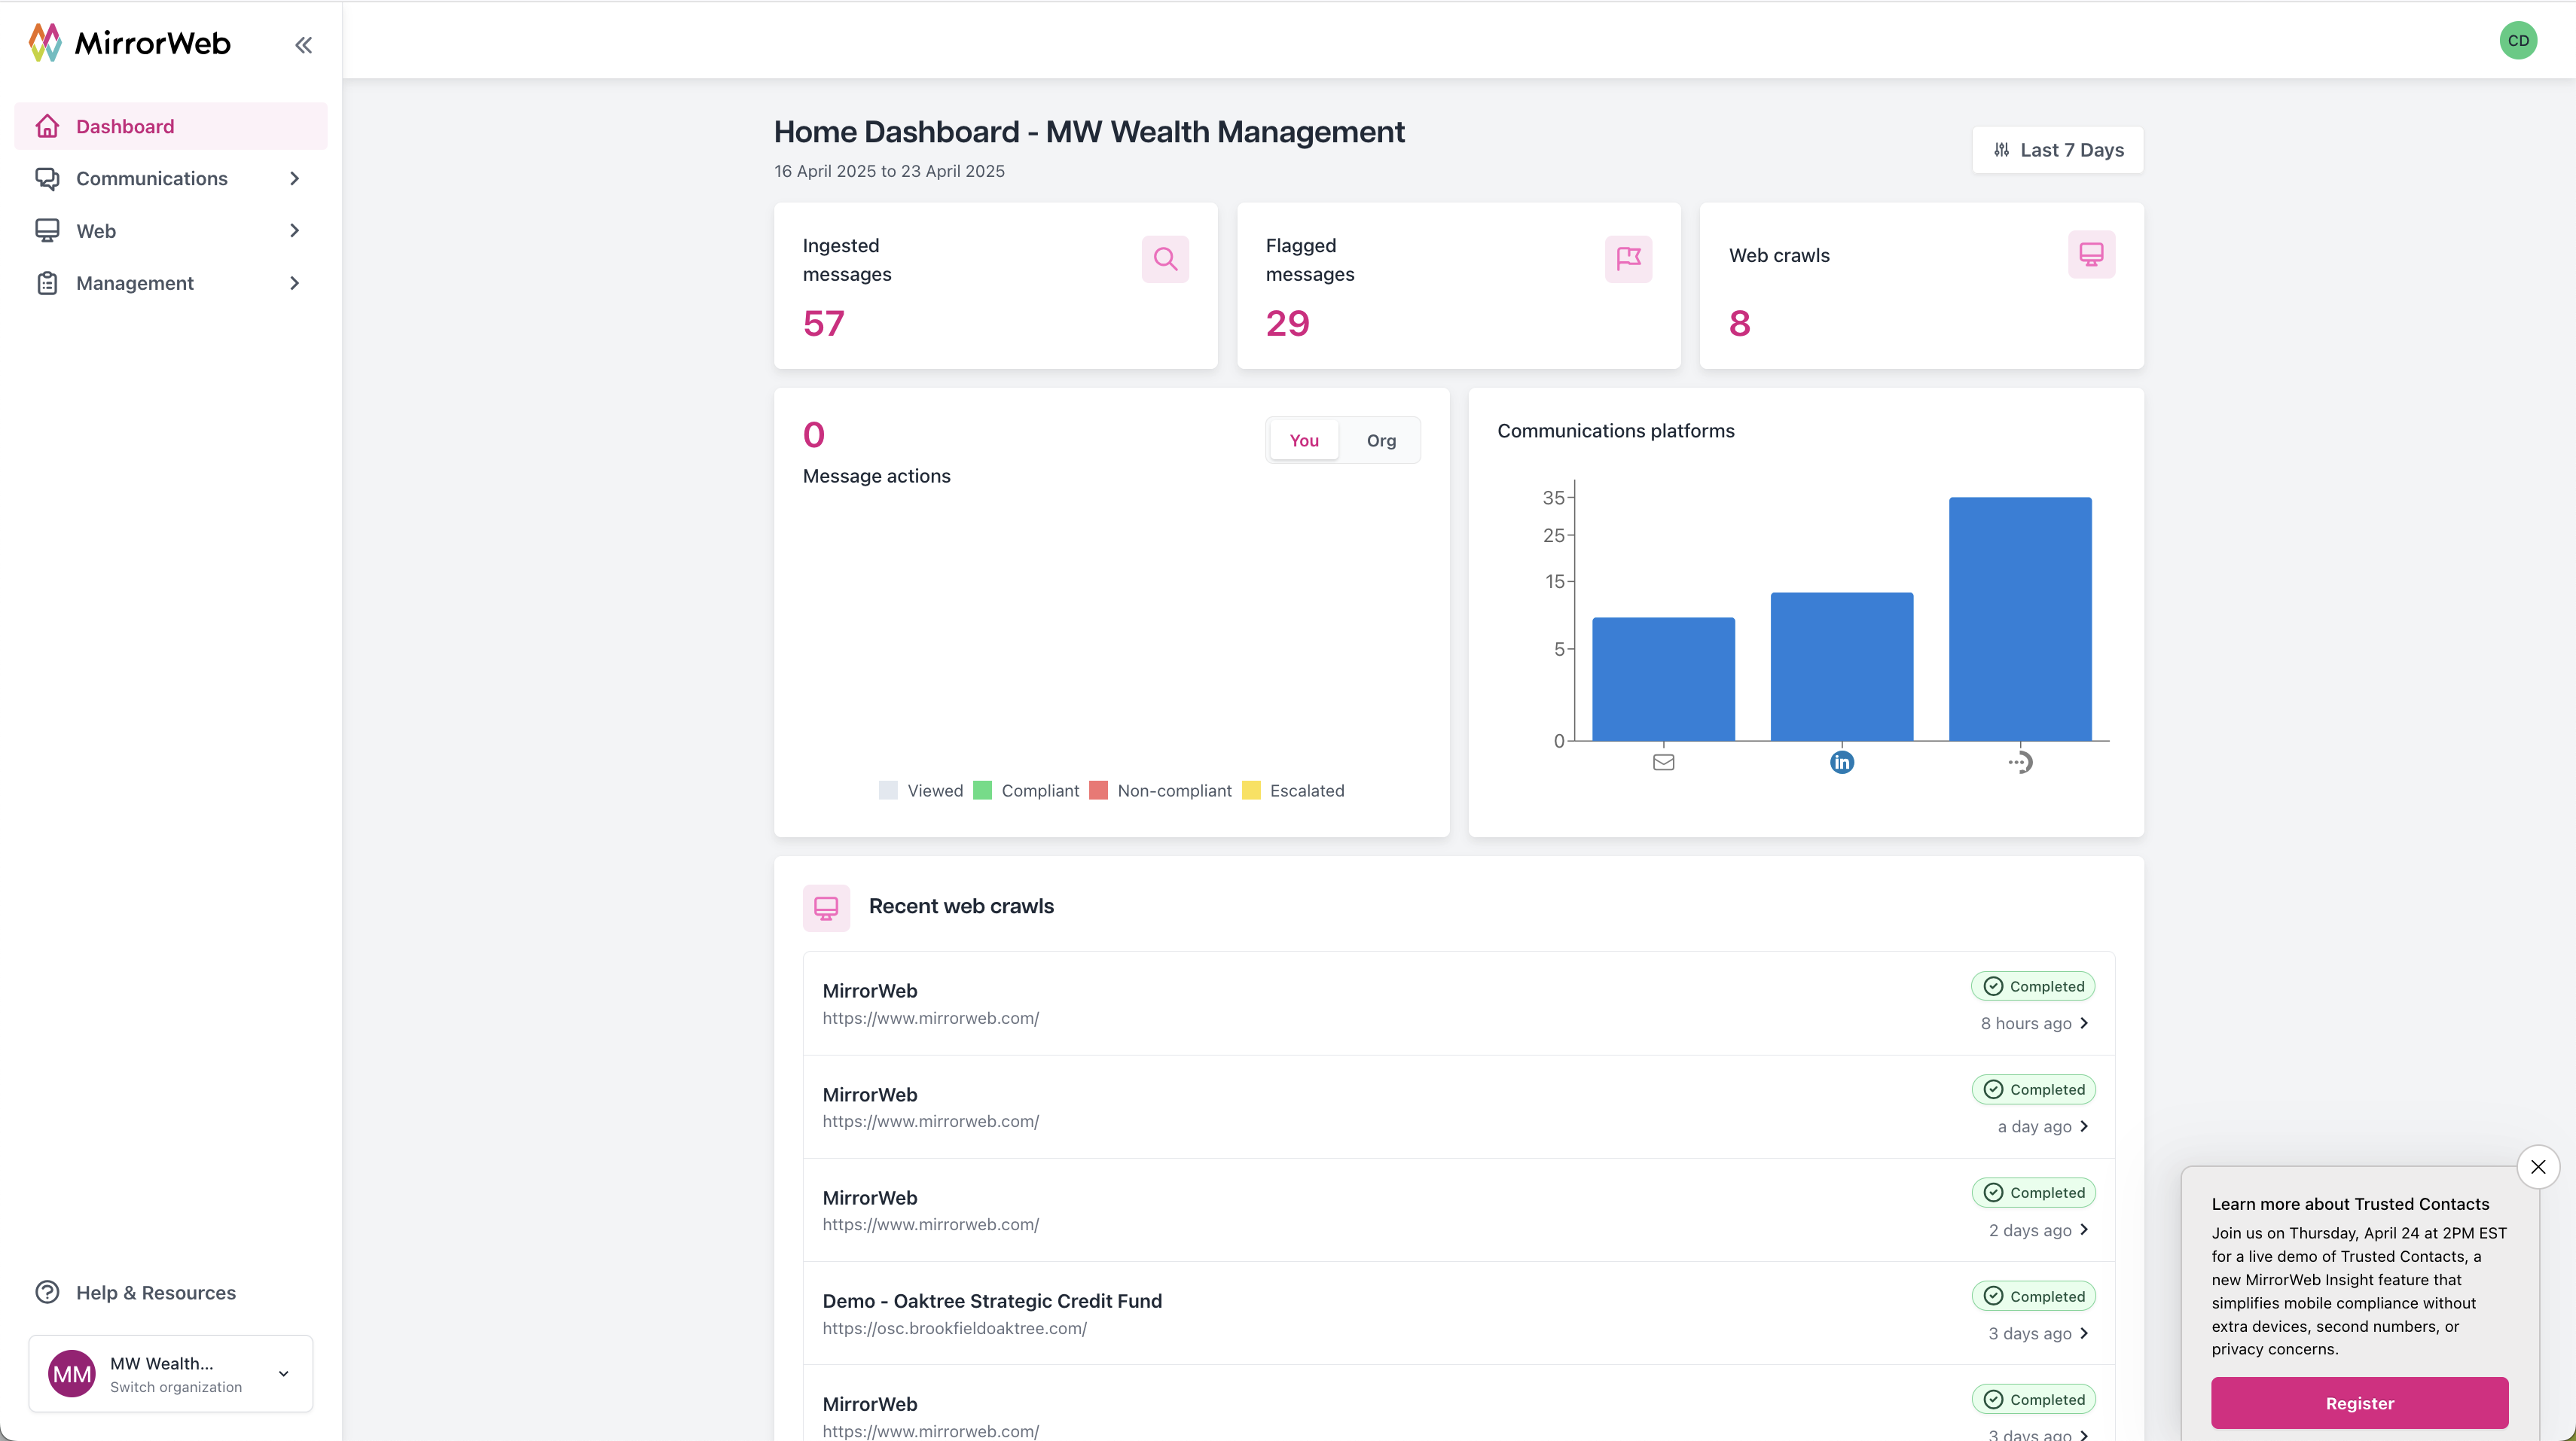Open Management section in sidebar
Image resolution: width=2576 pixels, height=1441 pixels.
point(171,283)
